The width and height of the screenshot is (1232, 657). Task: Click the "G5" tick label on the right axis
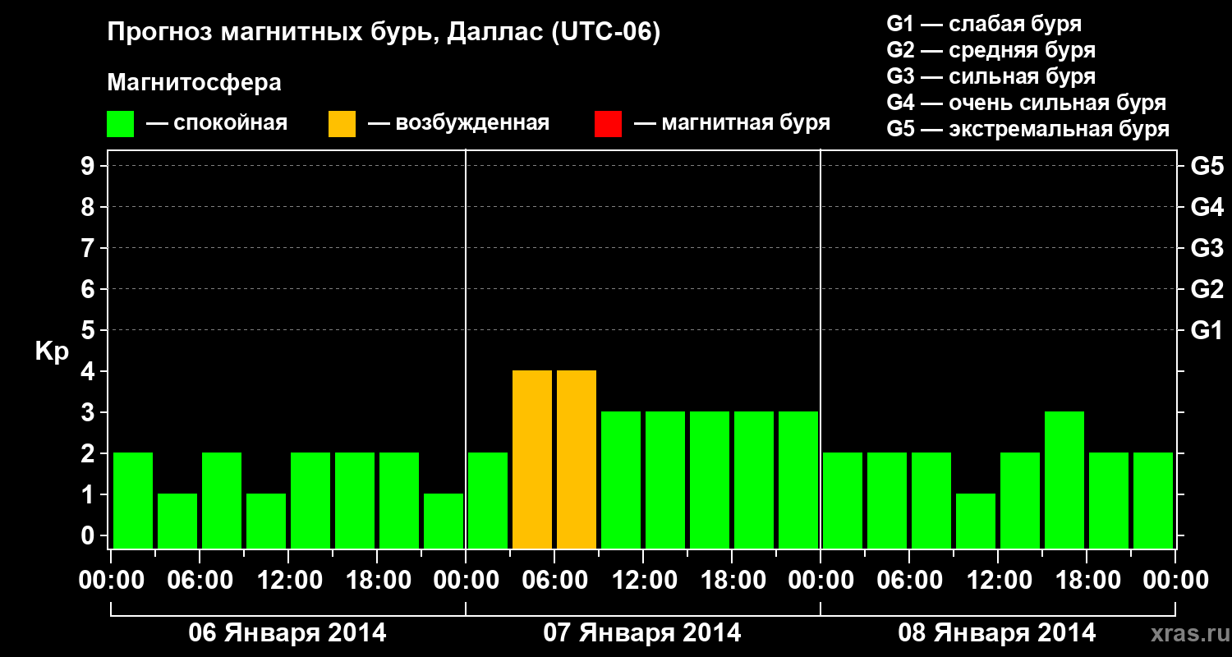1207,166
